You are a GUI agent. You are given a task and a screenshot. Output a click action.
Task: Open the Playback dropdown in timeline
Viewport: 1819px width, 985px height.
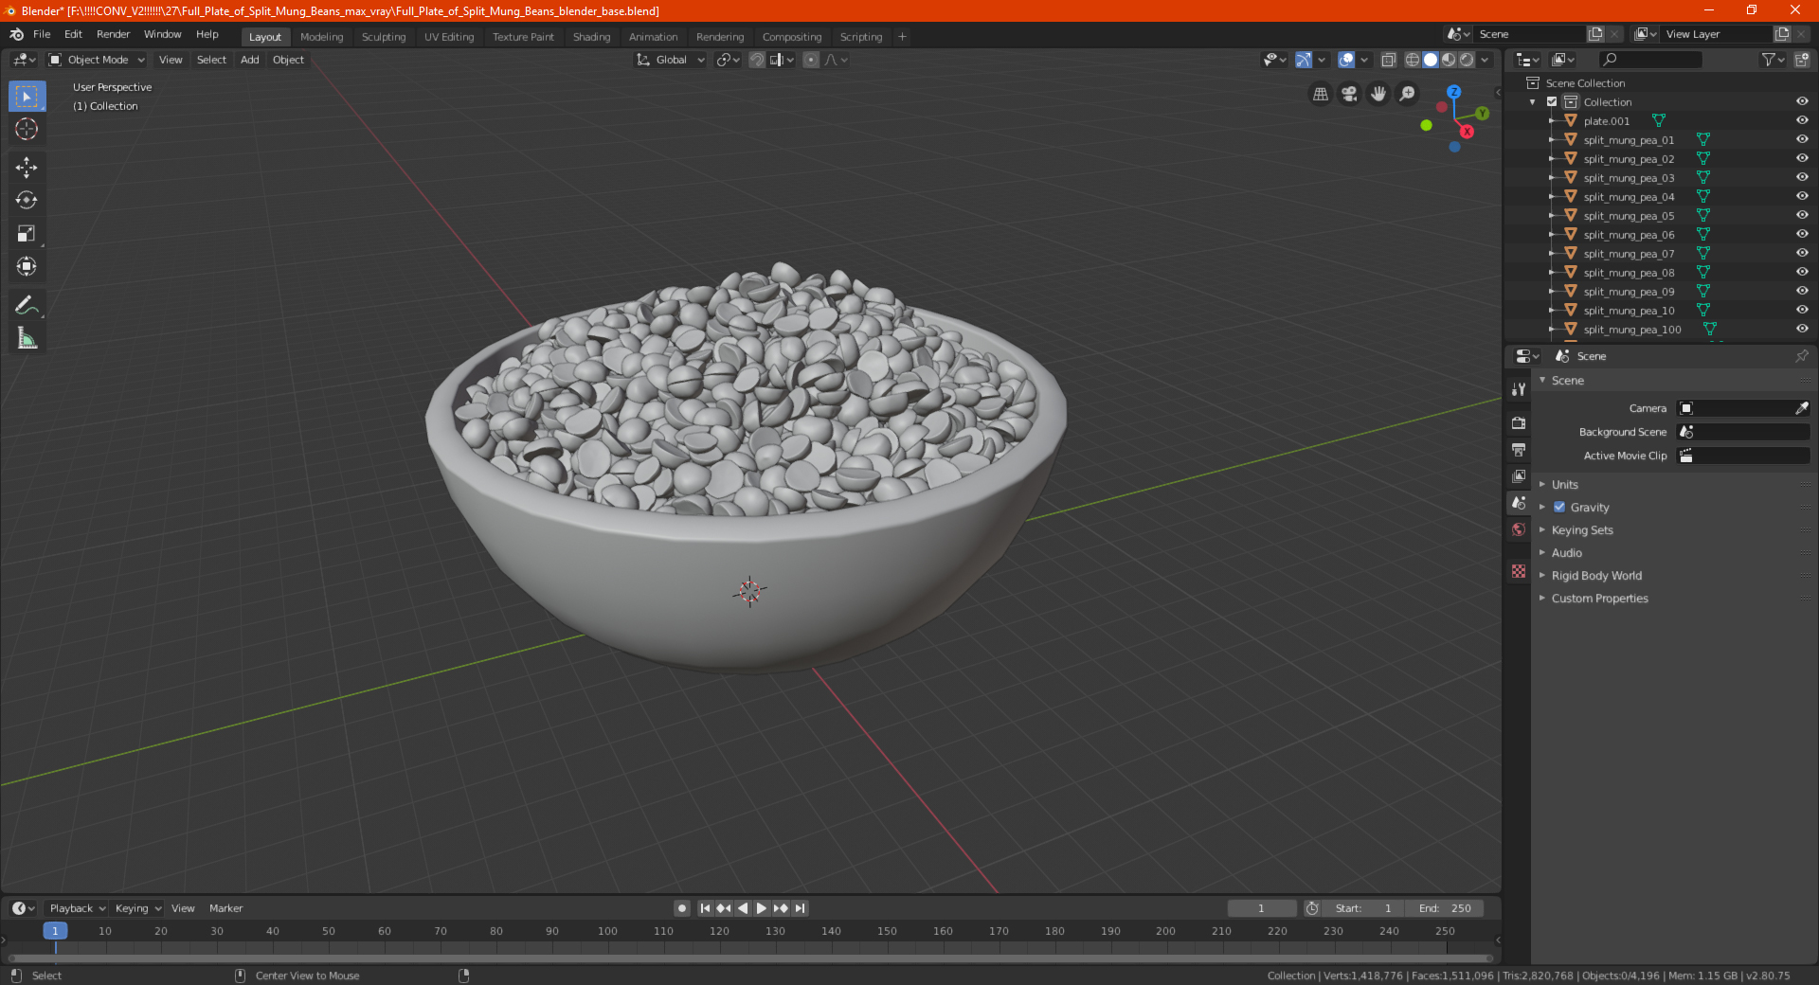[77, 908]
